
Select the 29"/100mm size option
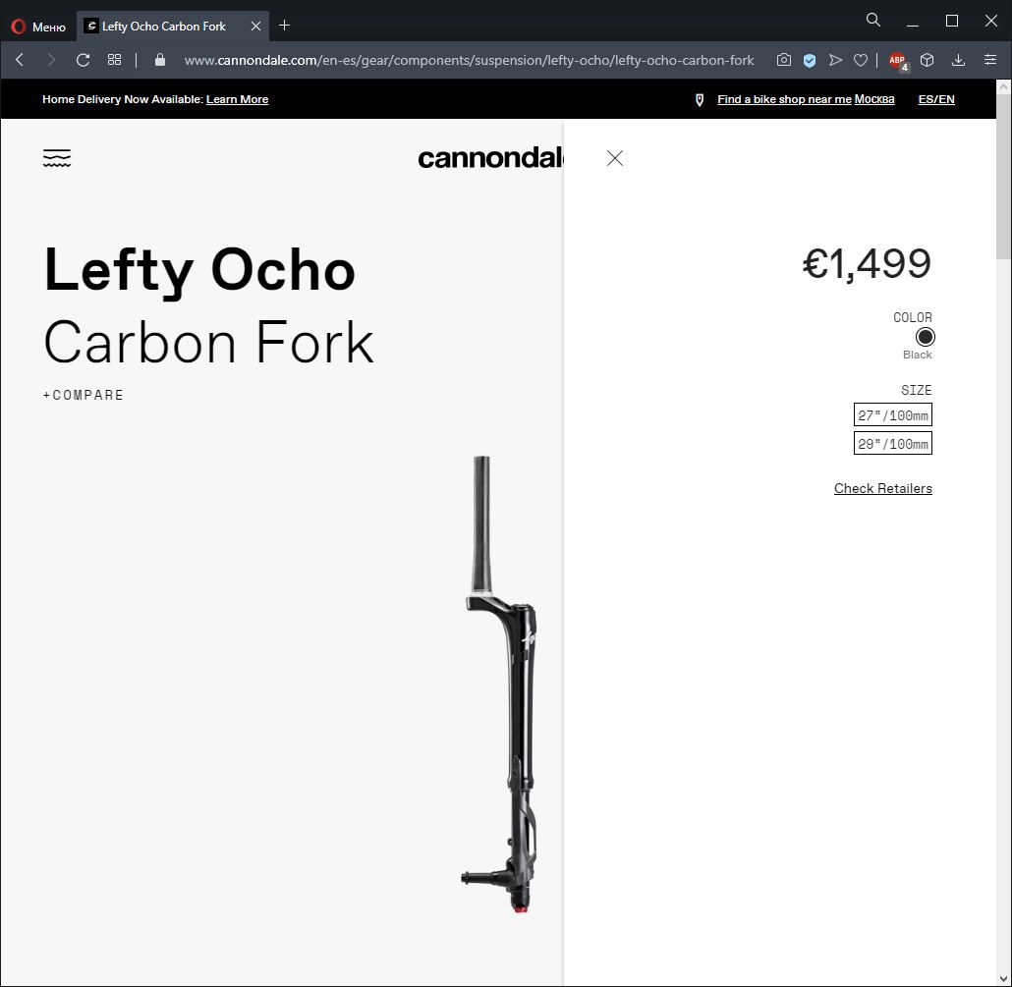892,443
